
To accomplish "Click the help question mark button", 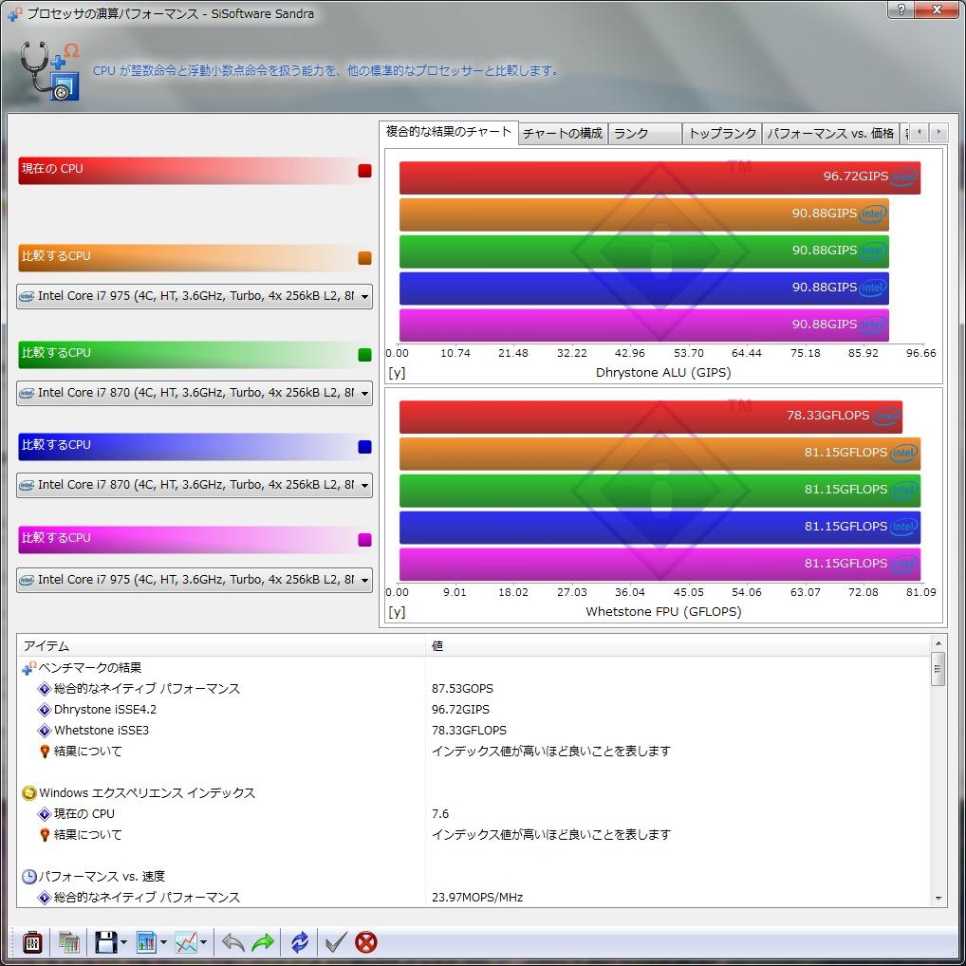I will pos(901,9).
